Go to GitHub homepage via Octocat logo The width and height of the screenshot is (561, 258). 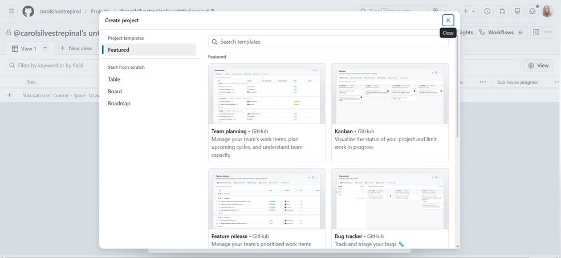(29, 11)
